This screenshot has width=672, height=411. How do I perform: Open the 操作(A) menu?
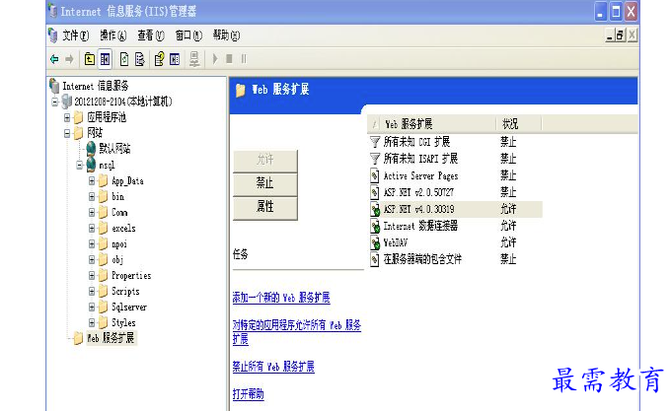pyautogui.click(x=113, y=35)
